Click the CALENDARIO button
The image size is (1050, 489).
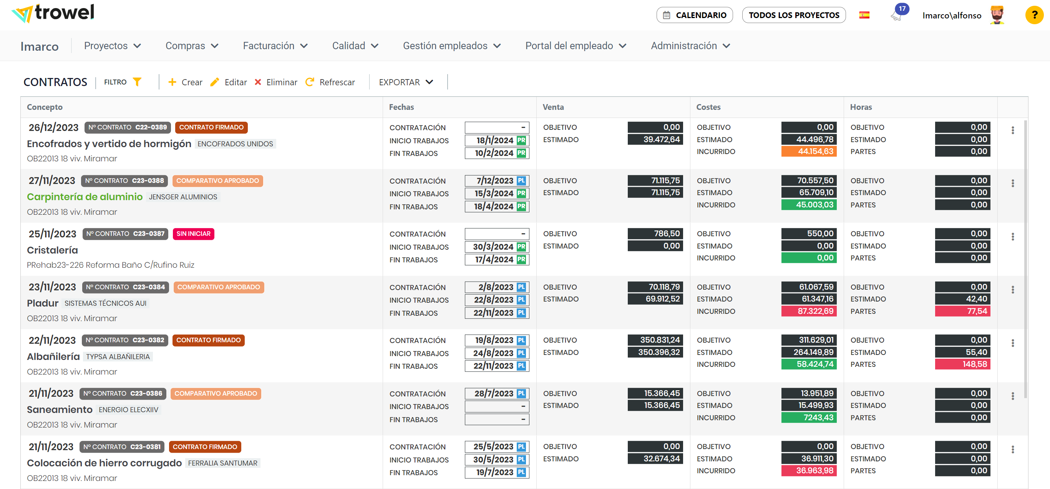click(694, 15)
